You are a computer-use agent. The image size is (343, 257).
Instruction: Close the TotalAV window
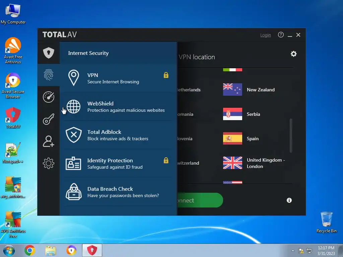pyautogui.click(x=298, y=35)
